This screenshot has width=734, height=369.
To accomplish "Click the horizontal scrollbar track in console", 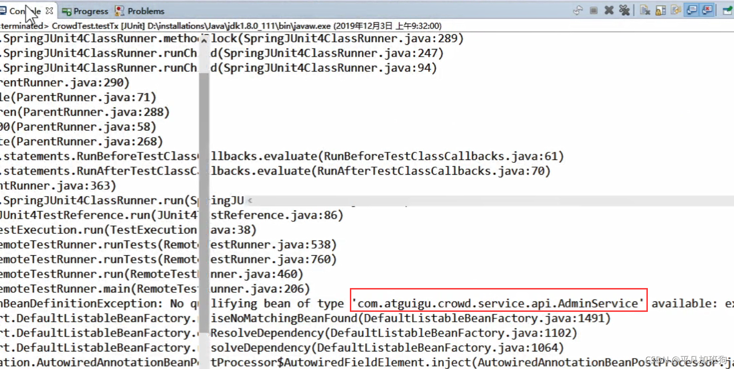I will pyautogui.click(x=490, y=200).
